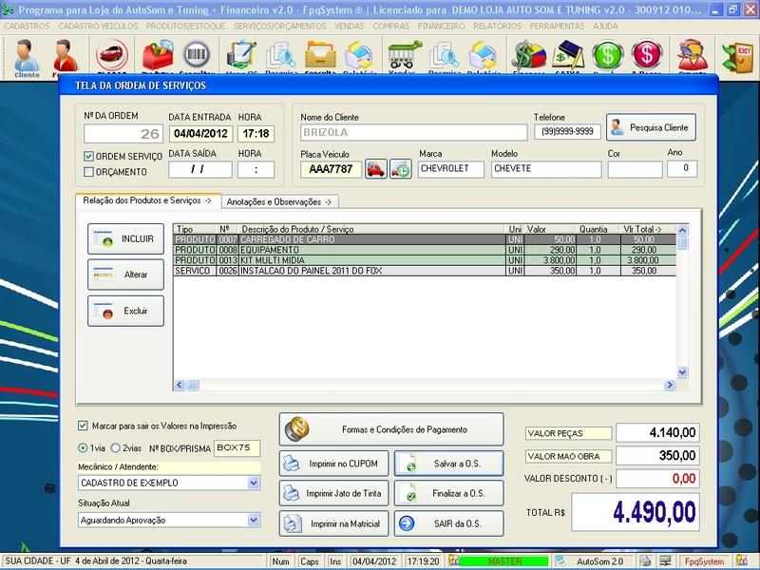
Task: Click the exit door icon in toolbar
Action: (x=737, y=57)
